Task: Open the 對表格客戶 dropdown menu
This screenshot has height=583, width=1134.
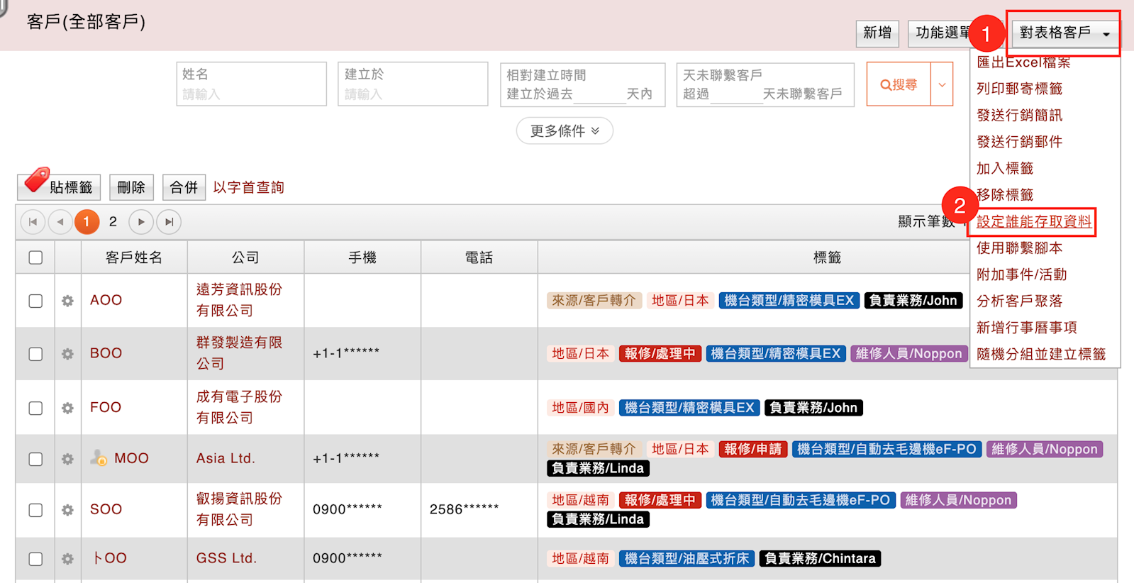Action: 1063,33
